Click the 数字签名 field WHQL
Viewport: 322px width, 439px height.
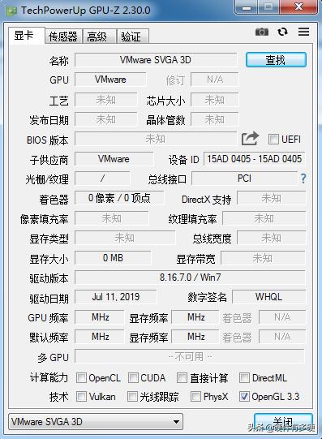pos(268,297)
